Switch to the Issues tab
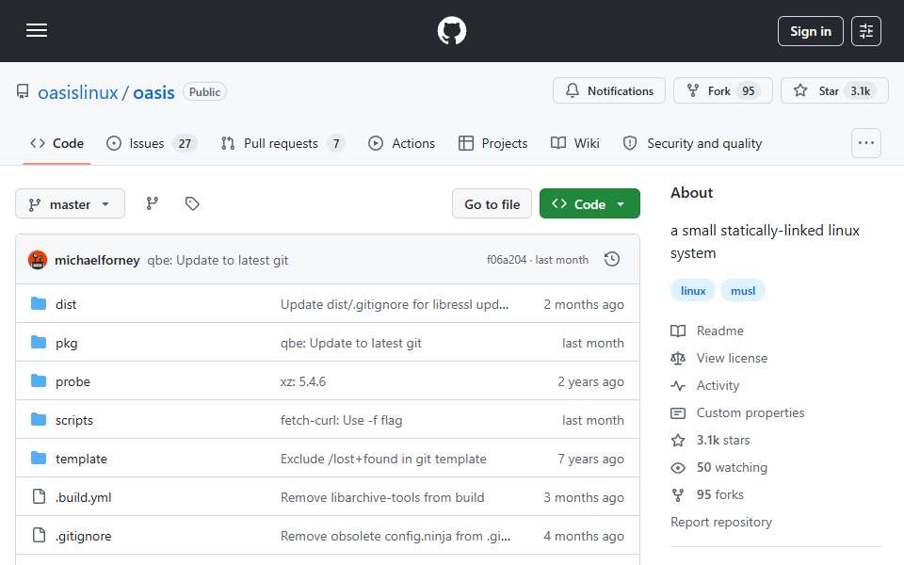 click(152, 143)
